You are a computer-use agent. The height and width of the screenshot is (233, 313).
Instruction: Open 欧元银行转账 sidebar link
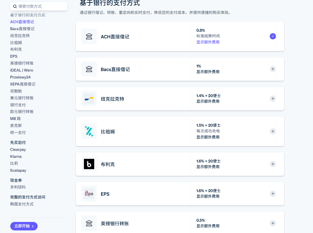[x=22, y=112]
